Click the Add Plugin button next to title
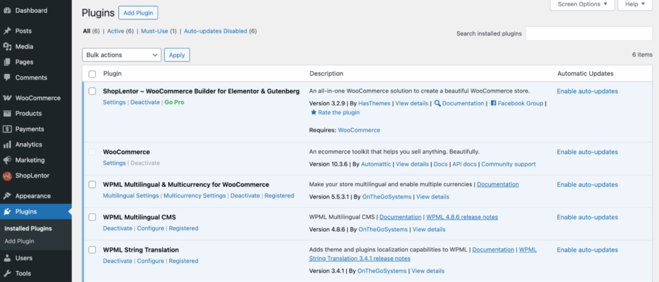 (138, 13)
